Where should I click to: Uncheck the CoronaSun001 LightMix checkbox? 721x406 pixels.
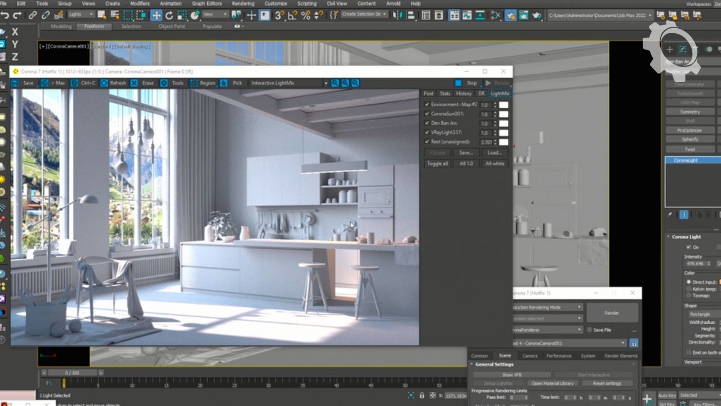point(427,114)
